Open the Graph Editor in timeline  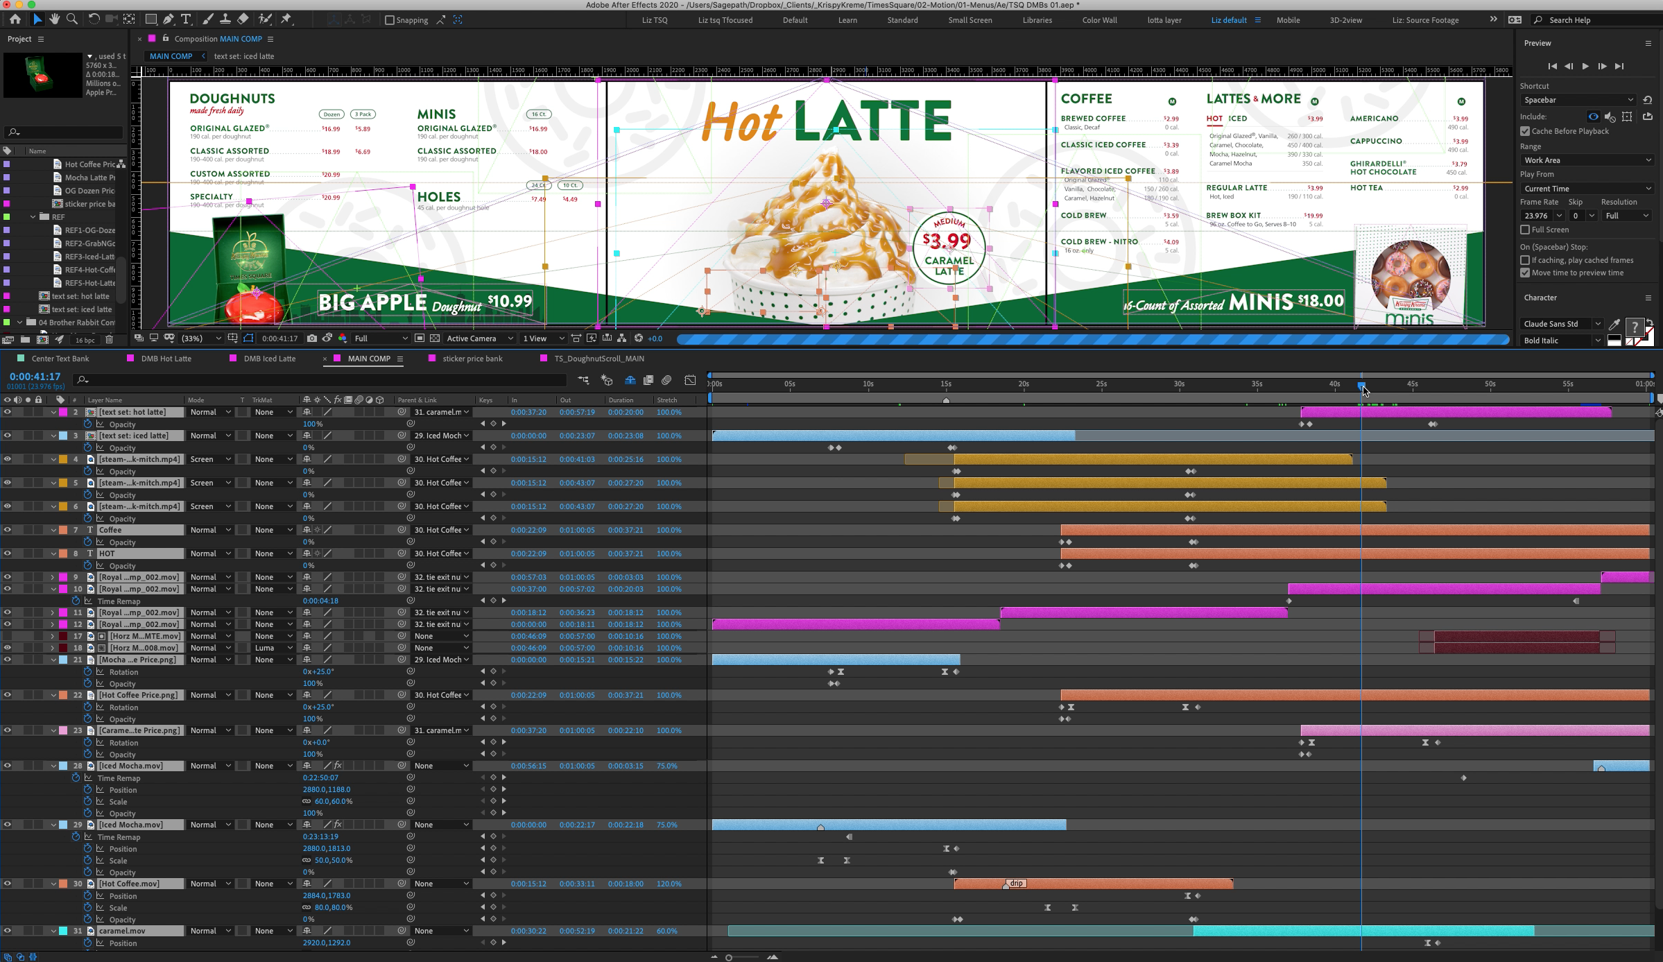690,380
